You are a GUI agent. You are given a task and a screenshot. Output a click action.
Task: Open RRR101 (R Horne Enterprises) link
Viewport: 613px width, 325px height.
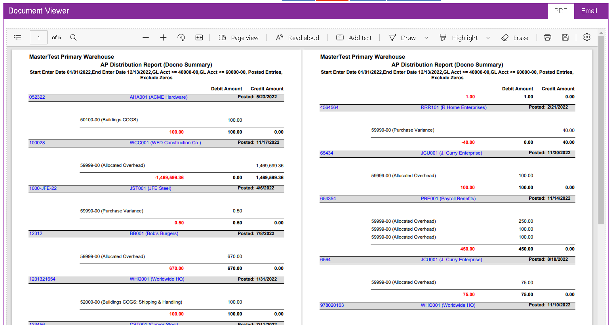point(453,107)
